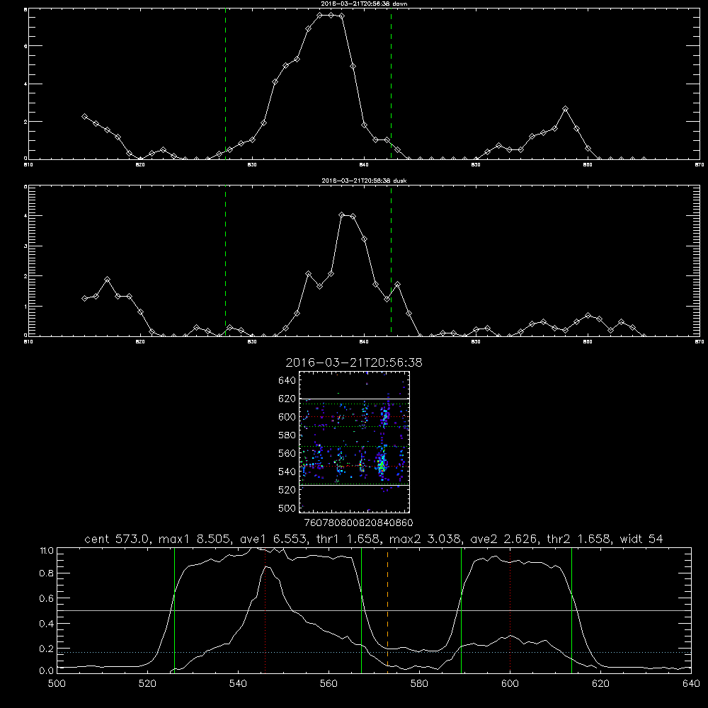
Task: Select the 'max2 3.038' value
Action: point(425,539)
